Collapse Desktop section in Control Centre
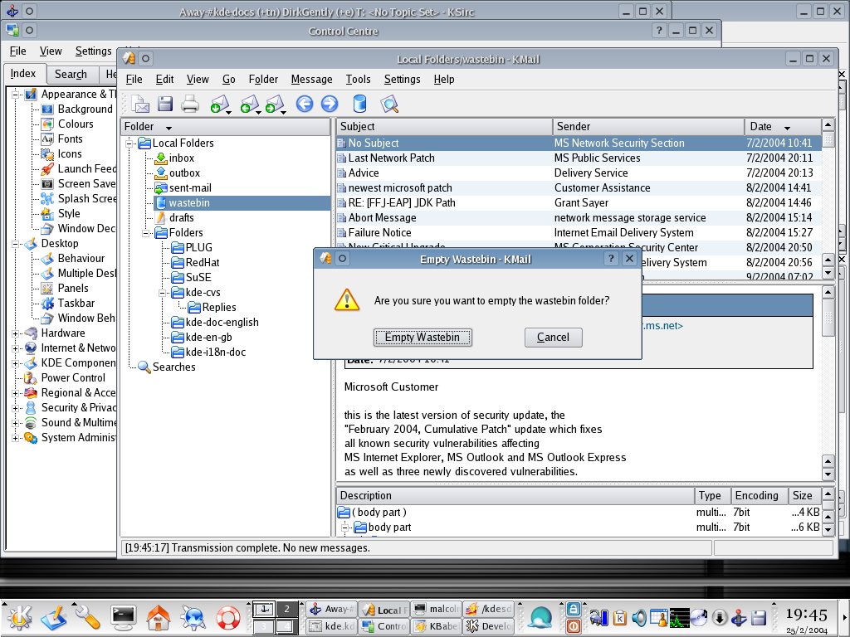850x637 pixels. 16,244
